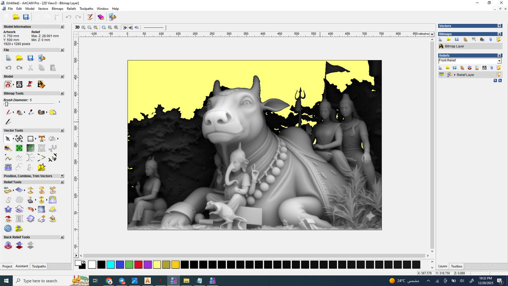Switch to the Toolpaths tab

39,266
